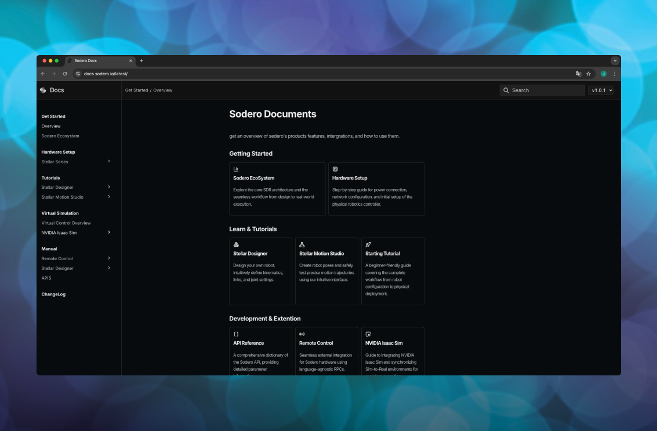Screen dimensions: 657x431
Task: Open the browser three-dot menu
Action: pos(615,74)
